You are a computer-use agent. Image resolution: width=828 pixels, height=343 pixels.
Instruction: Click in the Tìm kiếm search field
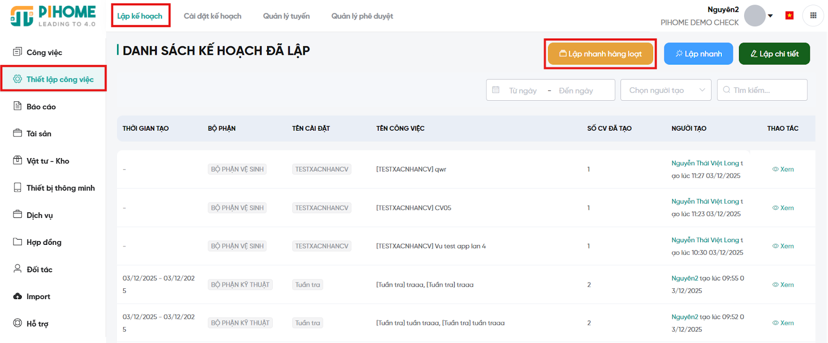[766, 90]
